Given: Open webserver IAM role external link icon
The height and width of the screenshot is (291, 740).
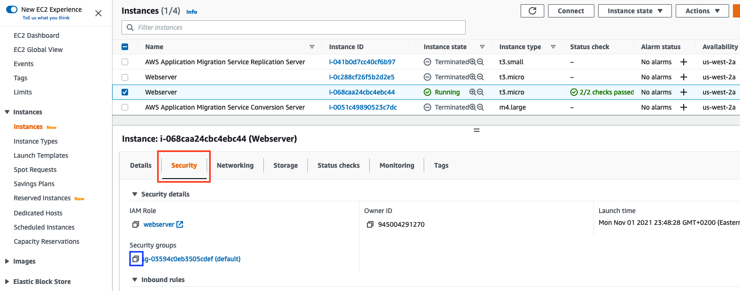Looking at the screenshot, I should (180, 224).
